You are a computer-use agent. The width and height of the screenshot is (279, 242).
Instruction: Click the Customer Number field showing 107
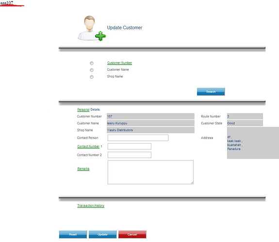tap(150, 116)
